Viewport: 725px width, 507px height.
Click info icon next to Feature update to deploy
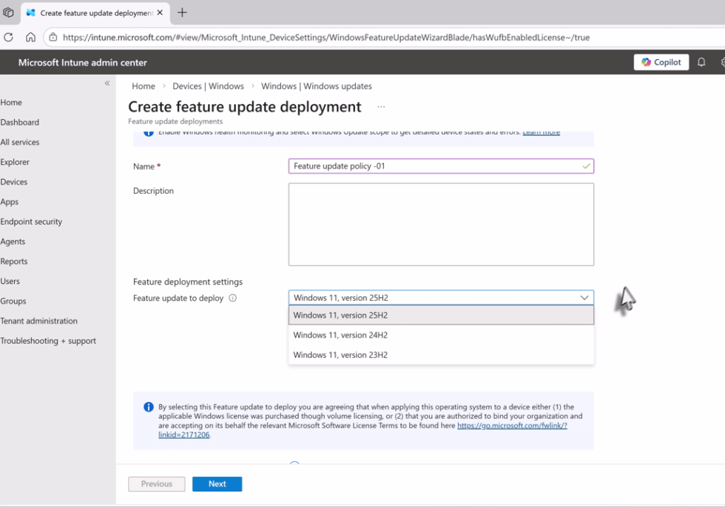pos(233,299)
